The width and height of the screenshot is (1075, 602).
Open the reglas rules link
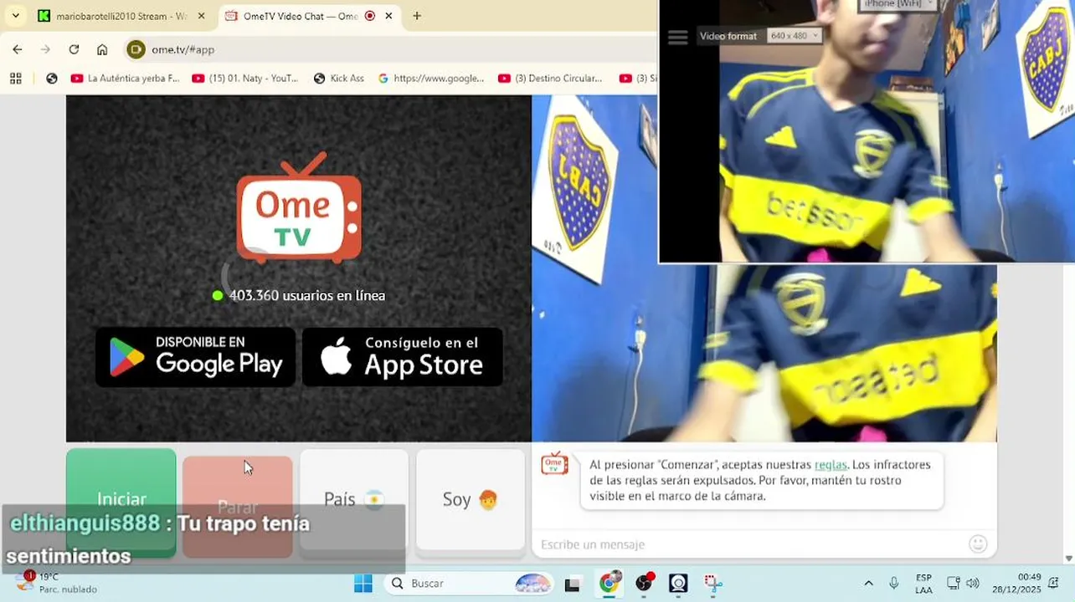click(831, 465)
